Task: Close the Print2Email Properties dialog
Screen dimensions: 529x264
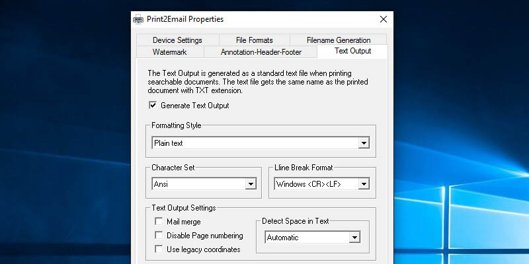Action: pos(383,19)
